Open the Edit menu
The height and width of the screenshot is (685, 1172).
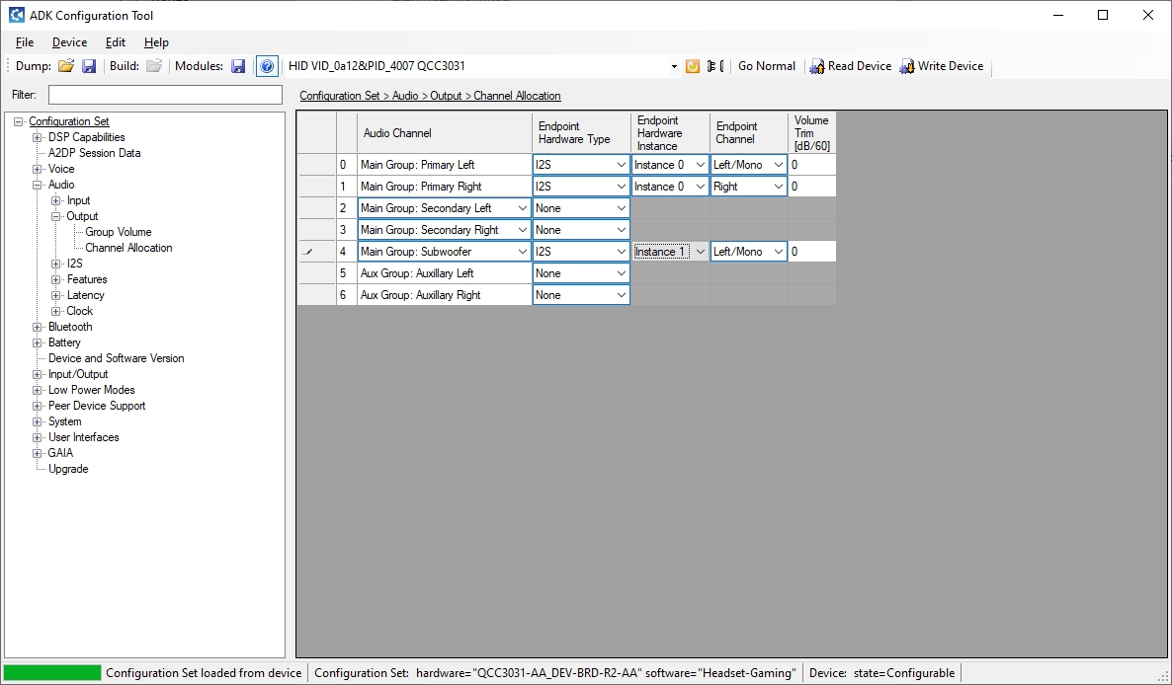coord(116,42)
